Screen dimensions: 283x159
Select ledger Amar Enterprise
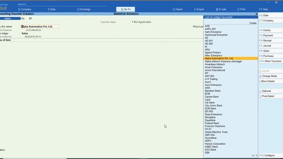pyautogui.click(x=213, y=67)
